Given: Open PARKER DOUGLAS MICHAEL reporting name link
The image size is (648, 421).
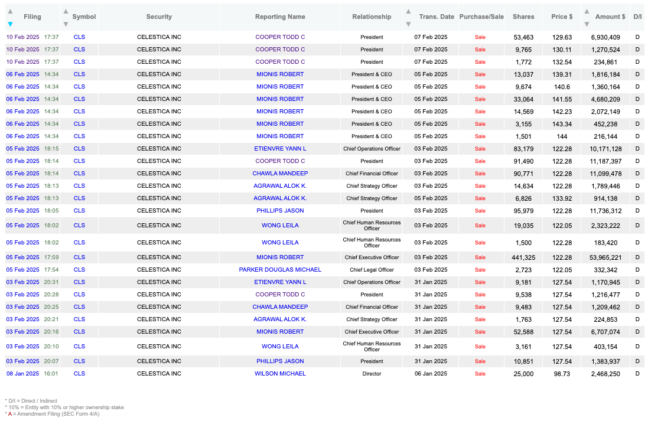Looking at the screenshot, I should pos(280,269).
